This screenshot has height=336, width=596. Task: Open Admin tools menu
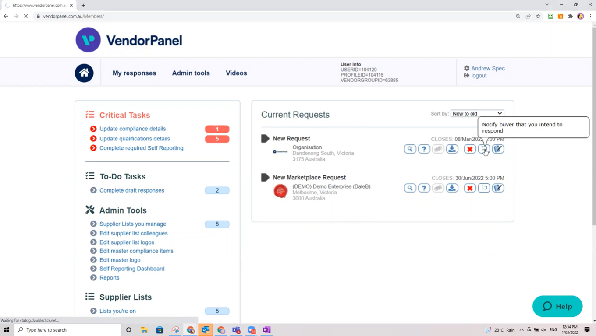[x=191, y=73]
